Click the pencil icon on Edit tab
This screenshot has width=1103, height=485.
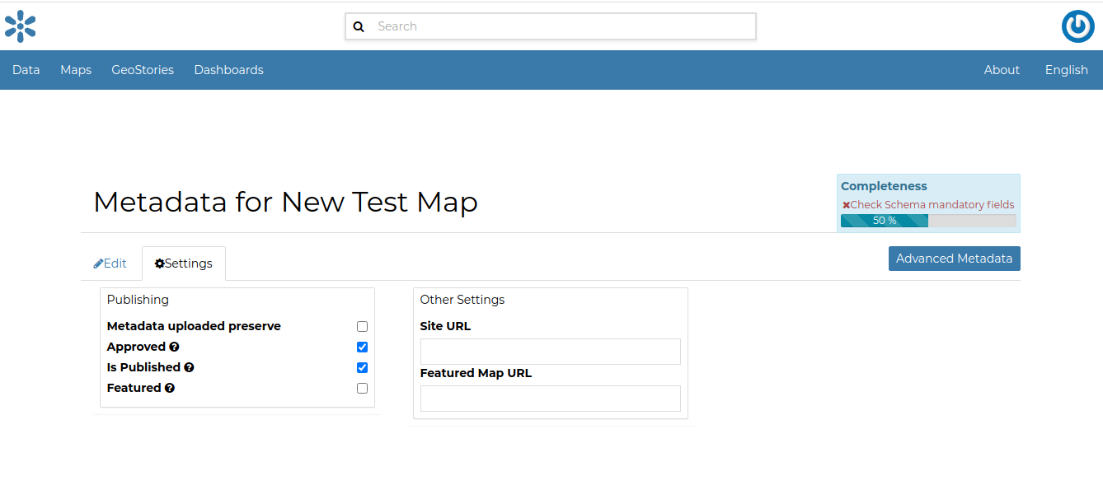[x=98, y=263]
